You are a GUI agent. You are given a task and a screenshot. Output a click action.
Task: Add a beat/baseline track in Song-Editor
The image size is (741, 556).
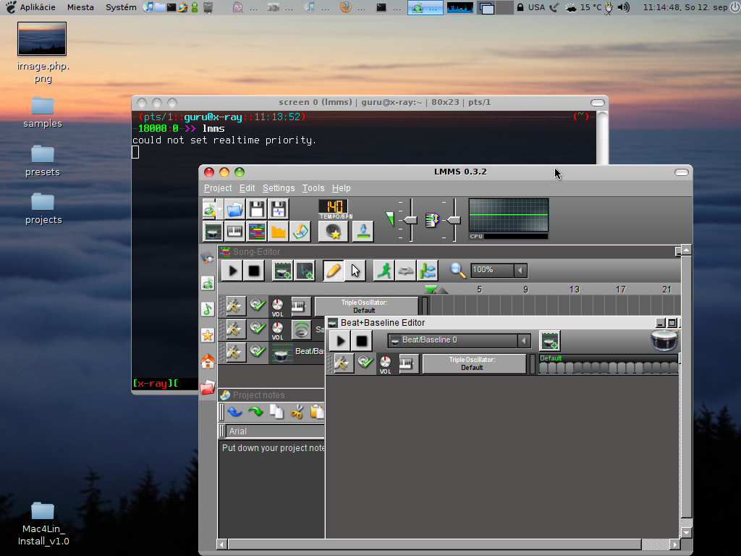(x=283, y=271)
